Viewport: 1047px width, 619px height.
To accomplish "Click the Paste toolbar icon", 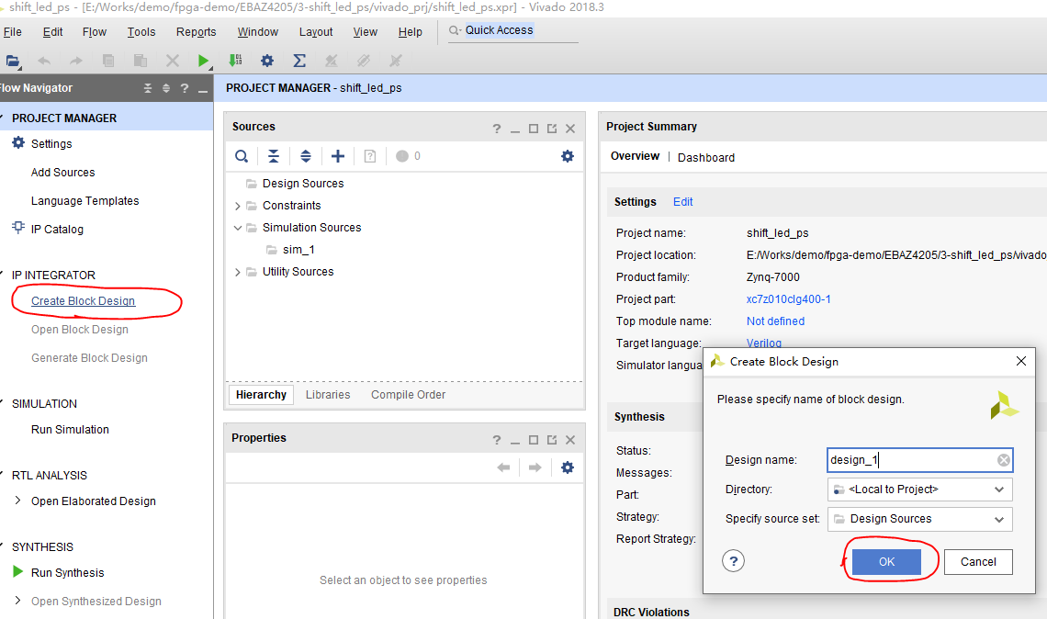I will [141, 61].
